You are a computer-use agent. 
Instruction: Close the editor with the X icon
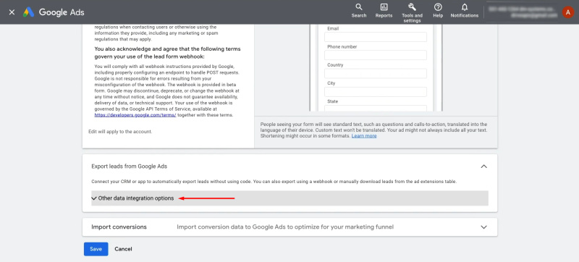12,12
